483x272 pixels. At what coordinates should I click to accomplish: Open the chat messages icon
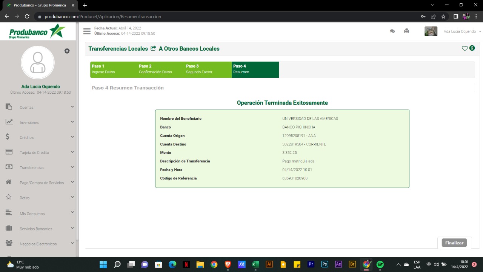[x=392, y=31]
